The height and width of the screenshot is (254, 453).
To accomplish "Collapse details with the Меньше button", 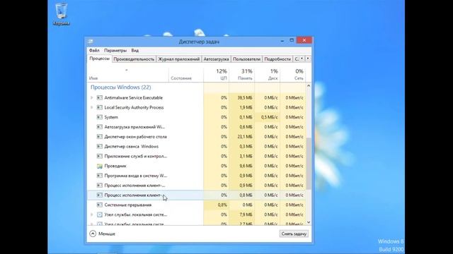I will click(x=102, y=234).
